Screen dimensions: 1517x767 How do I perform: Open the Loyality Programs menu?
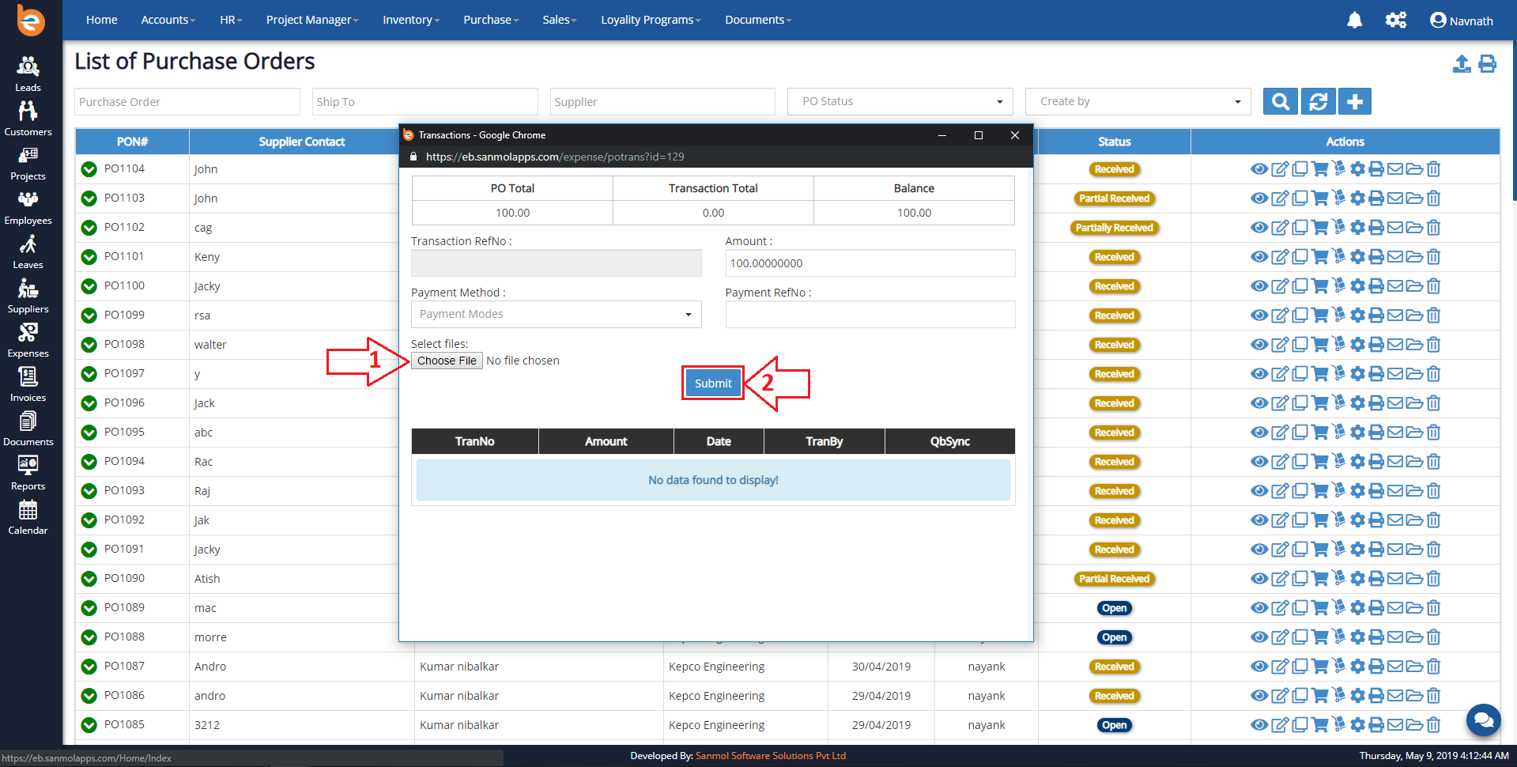click(x=651, y=20)
